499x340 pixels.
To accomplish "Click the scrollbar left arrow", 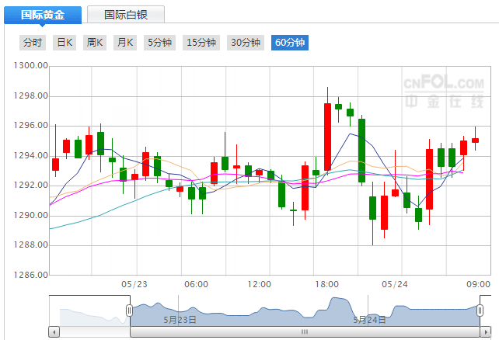I will 54,331.
